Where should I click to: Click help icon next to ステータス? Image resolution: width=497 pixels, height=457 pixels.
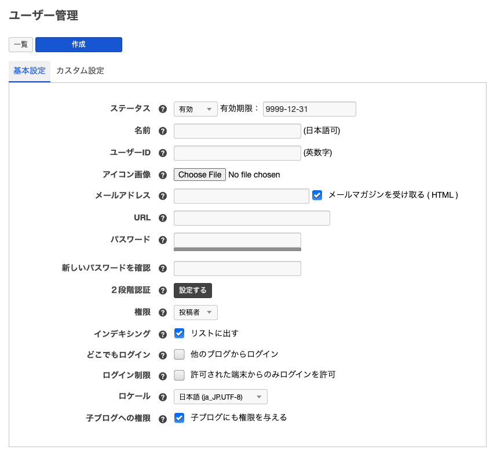(163, 109)
